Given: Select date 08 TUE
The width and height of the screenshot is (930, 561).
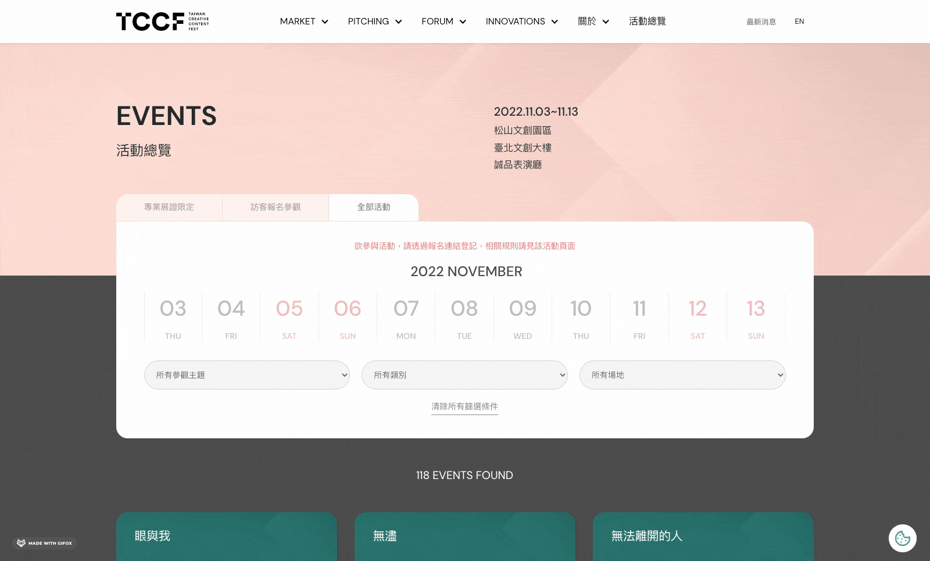Looking at the screenshot, I should (464, 317).
